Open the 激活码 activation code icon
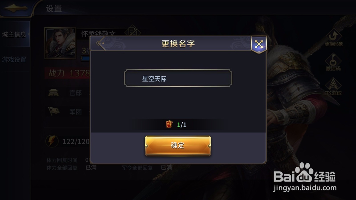The height and width of the screenshot is (200, 356). coord(333,62)
